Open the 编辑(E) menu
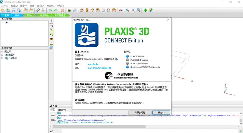The width and height of the screenshot is (243, 133). click(x=14, y=6)
